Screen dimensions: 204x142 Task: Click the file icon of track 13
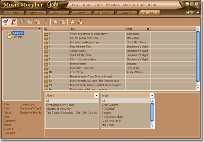point(46,86)
